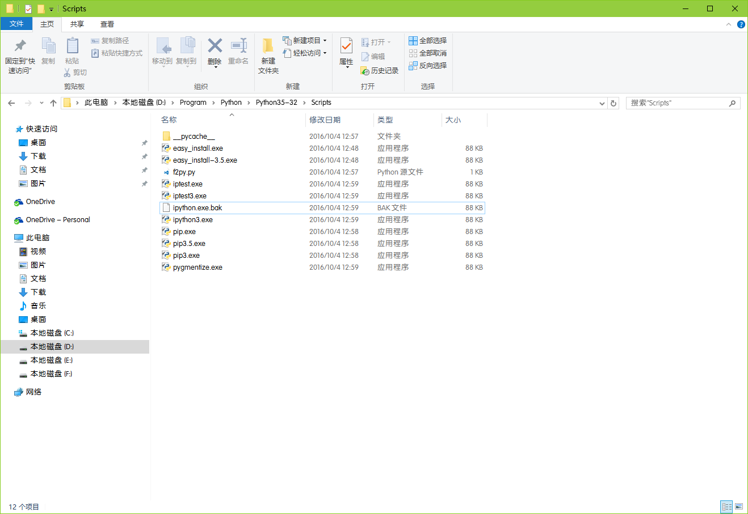This screenshot has width=748, height=514.
Task: Click the properties check icon in title bar
Action: 28,9
